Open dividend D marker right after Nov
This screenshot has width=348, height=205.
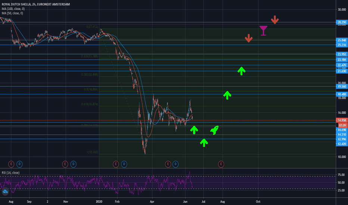[x=73, y=164]
